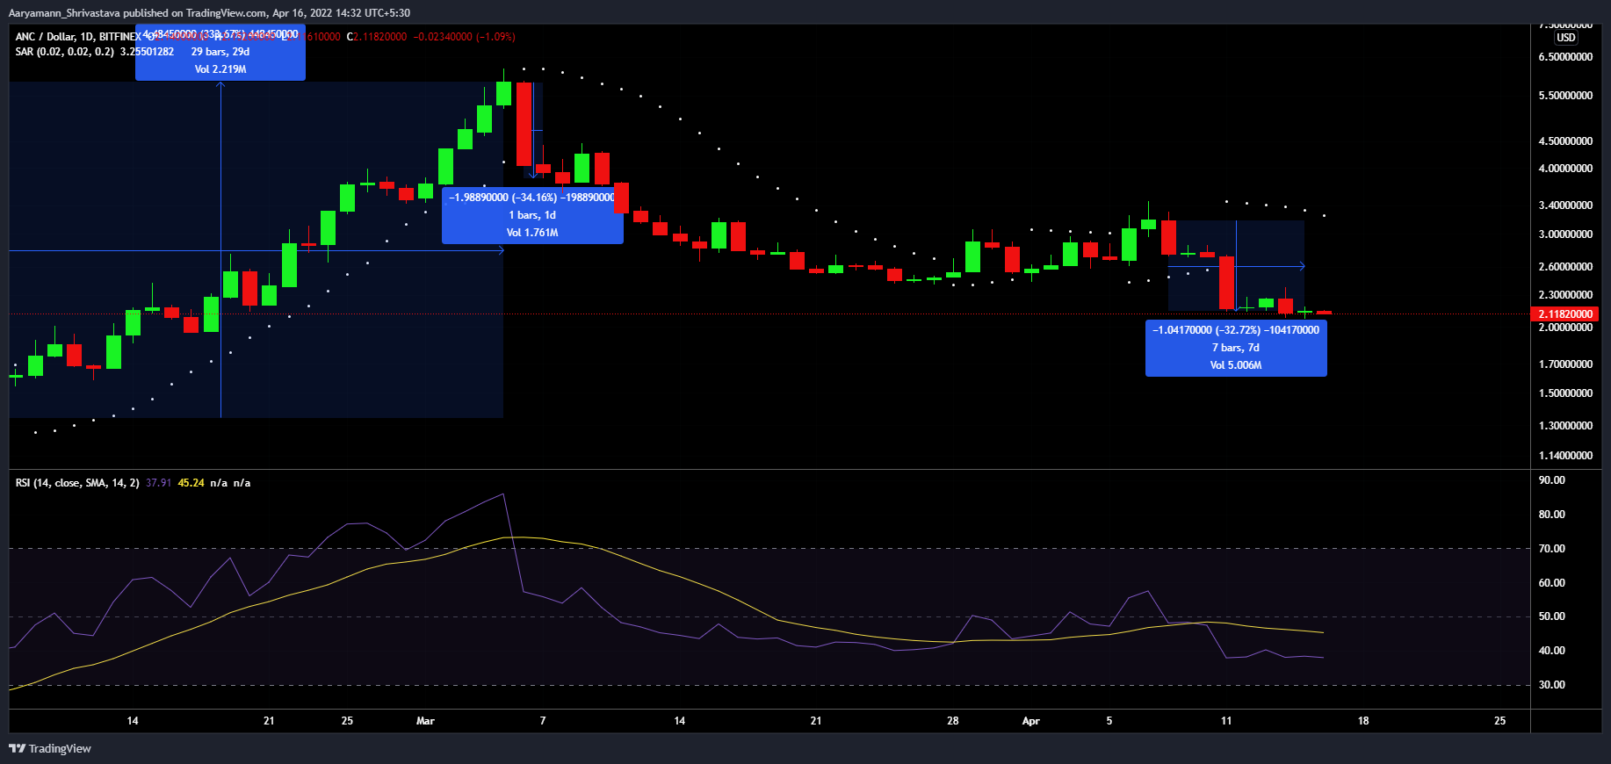This screenshot has width=1611, height=764.
Task: Select the RSI indicator legend label
Action: tap(77, 483)
